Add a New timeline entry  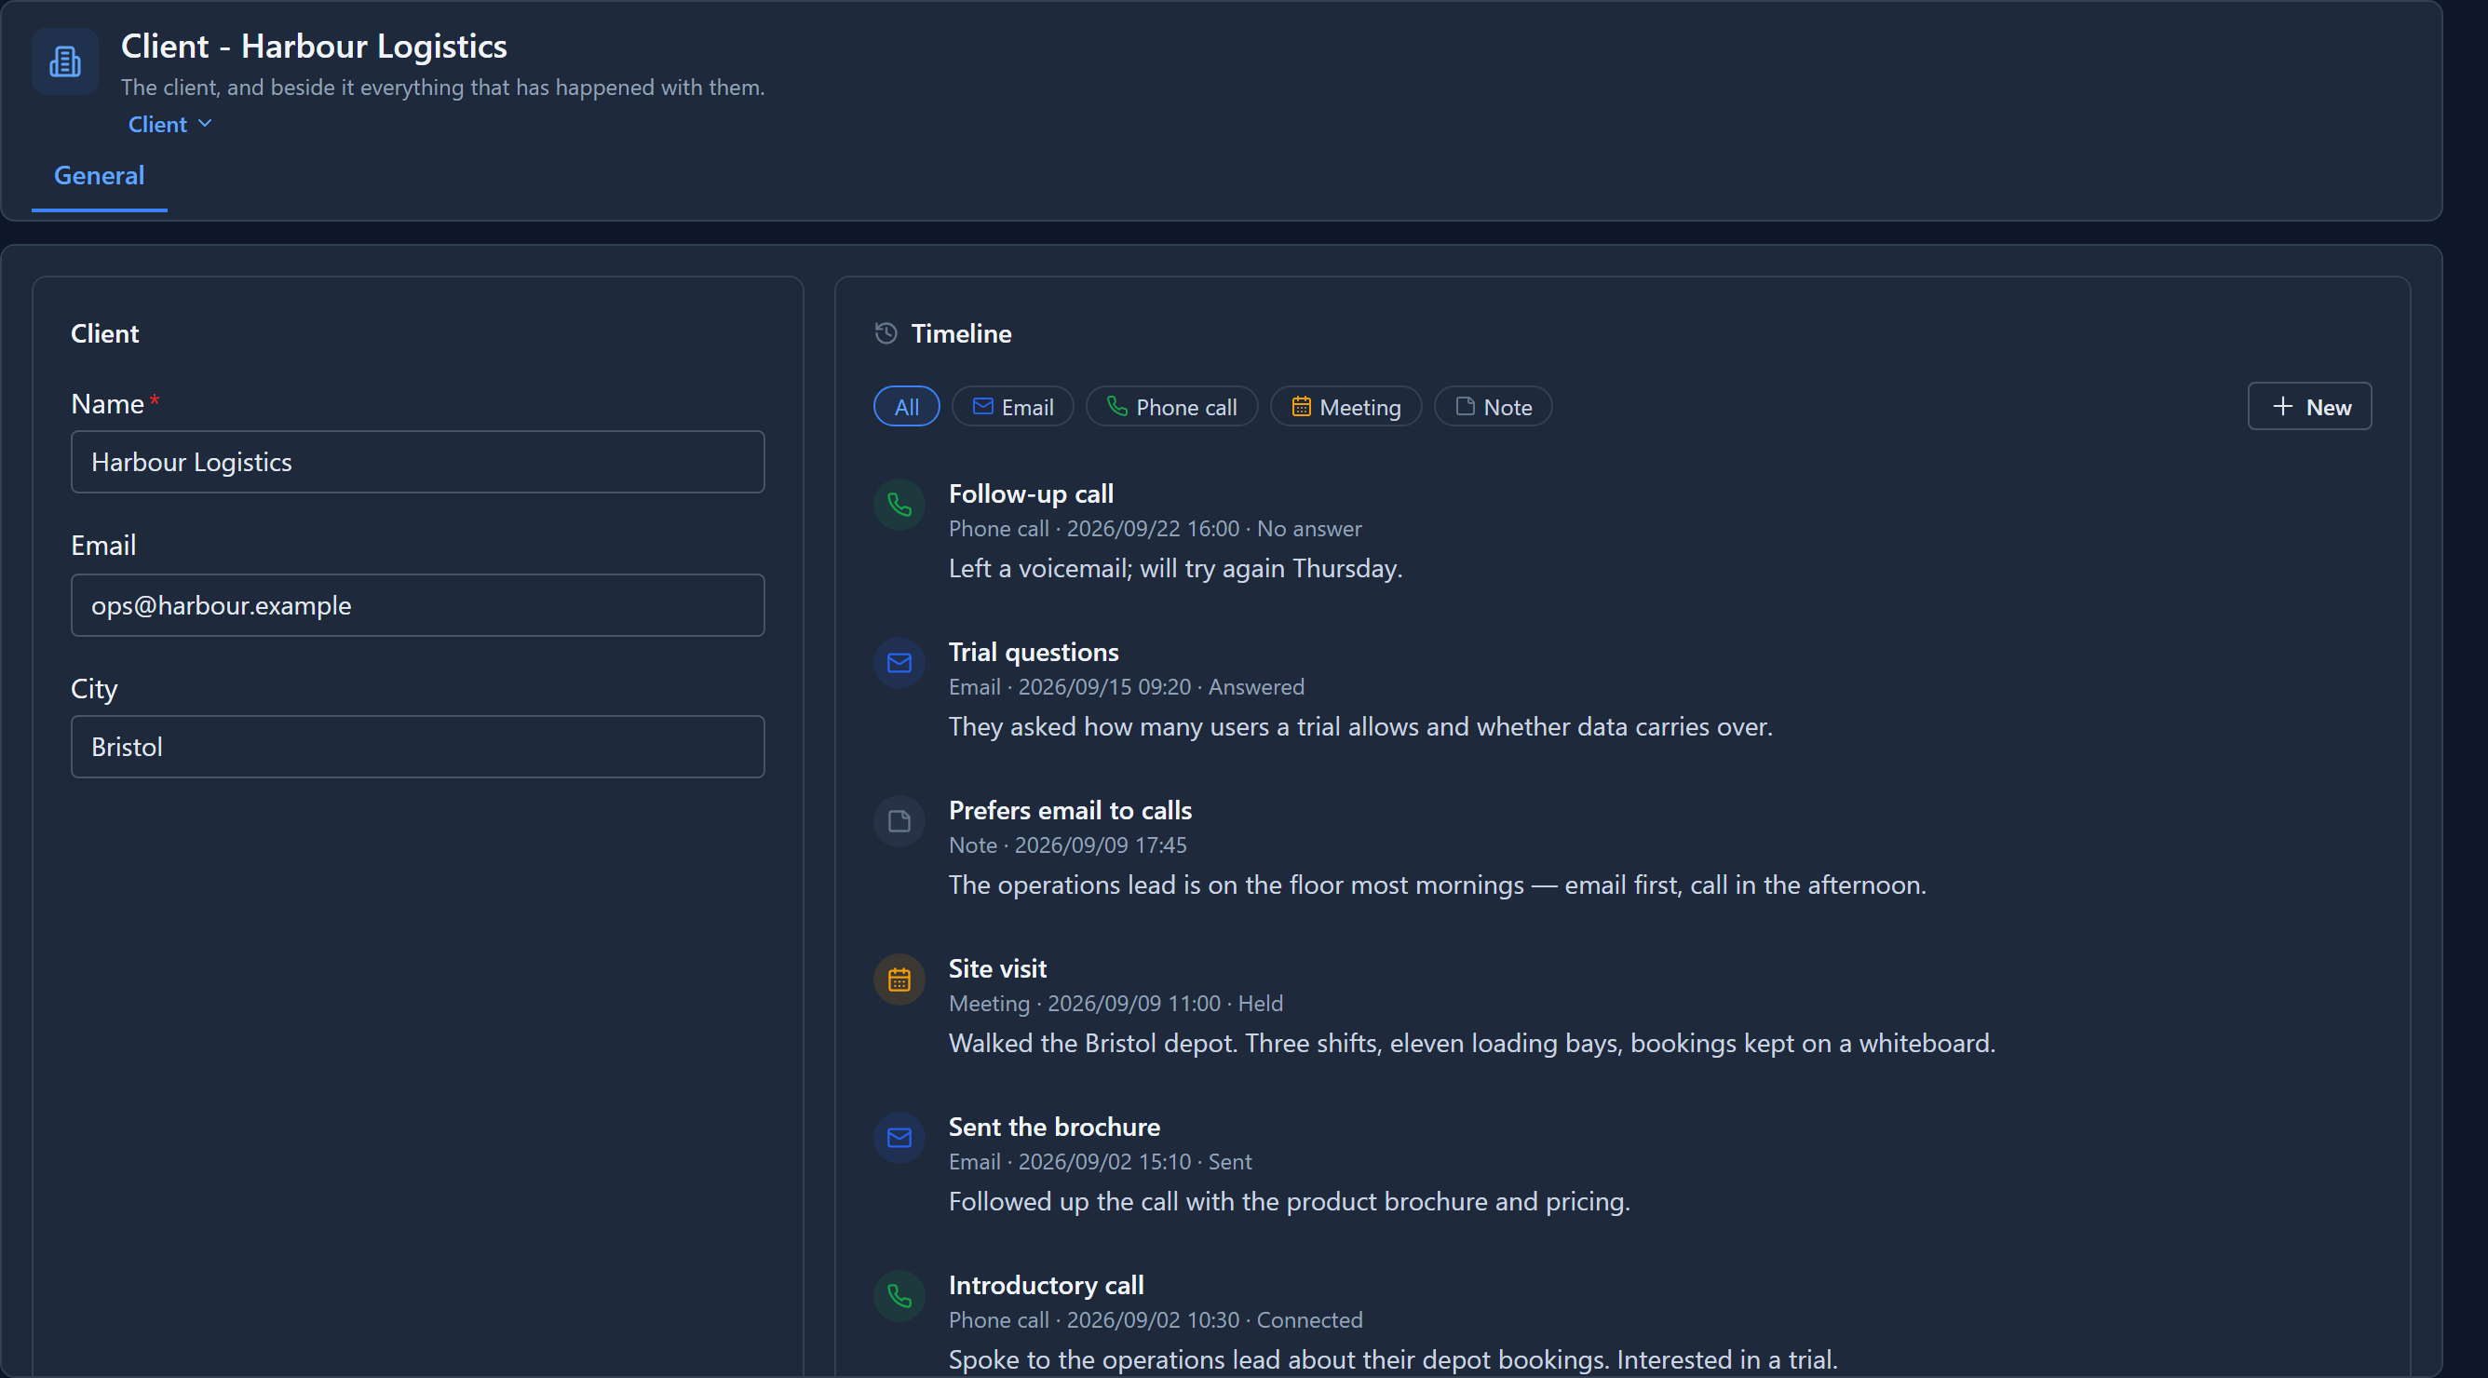pyautogui.click(x=2309, y=407)
